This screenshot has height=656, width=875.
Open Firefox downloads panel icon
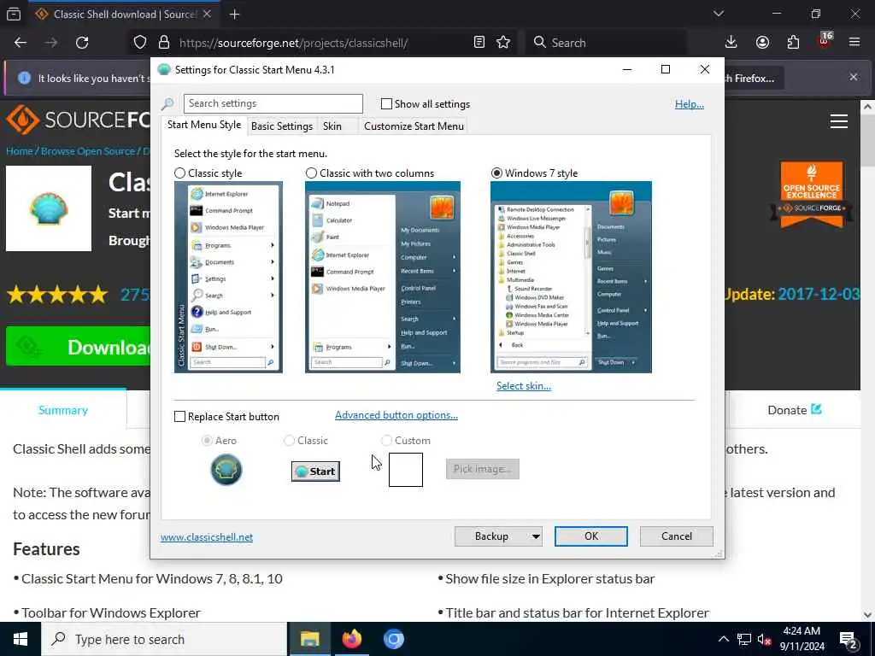coord(731,43)
